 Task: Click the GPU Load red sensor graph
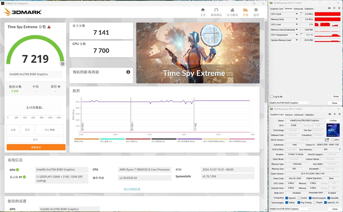tap(328, 24)
